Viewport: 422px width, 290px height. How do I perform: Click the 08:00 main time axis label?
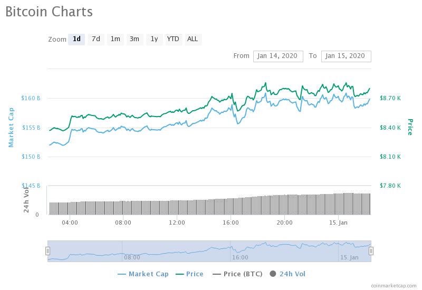click(123, 223)
